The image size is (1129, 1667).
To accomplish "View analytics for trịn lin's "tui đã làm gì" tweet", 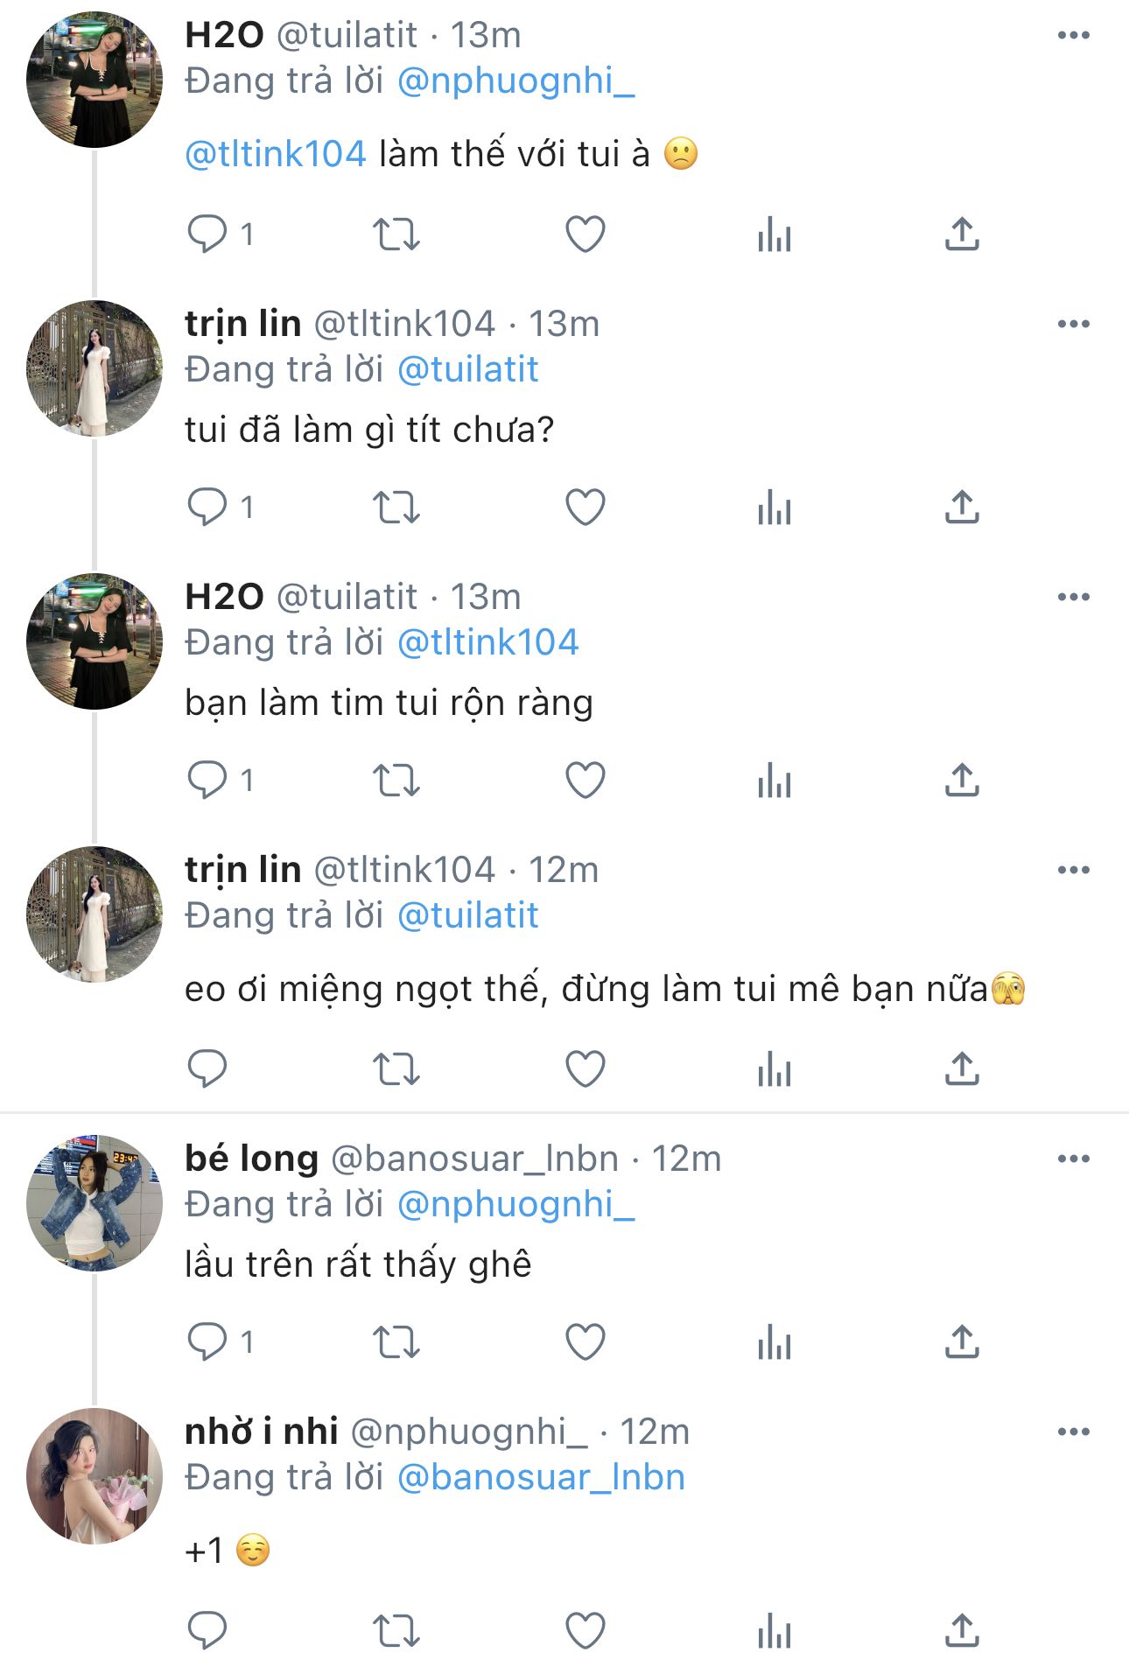I will tap(775, 507).
